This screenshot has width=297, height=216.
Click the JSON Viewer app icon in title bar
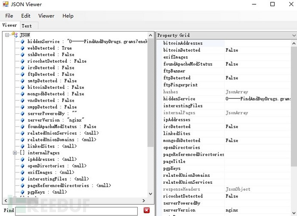(x=6, y=4)
